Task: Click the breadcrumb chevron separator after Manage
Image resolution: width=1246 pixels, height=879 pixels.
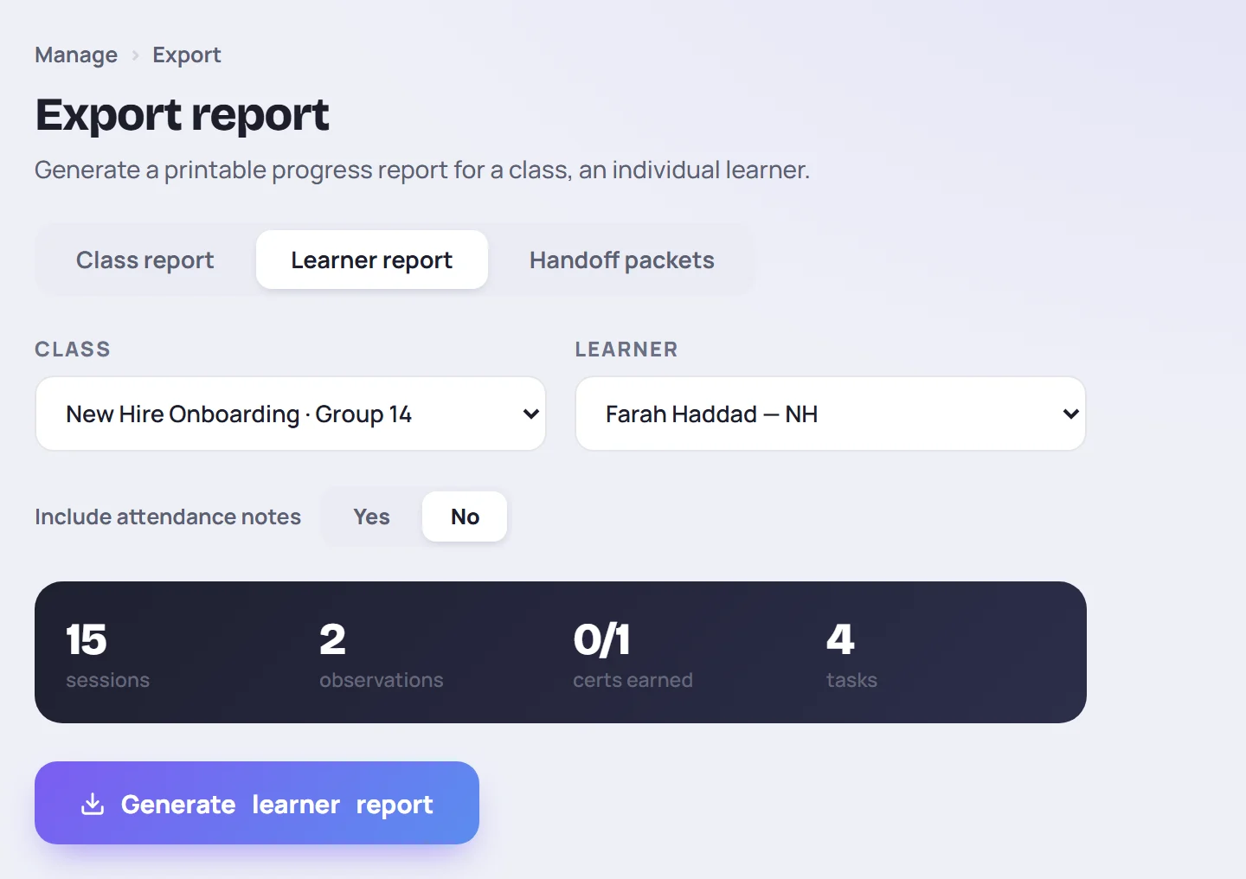Action: pyautogui.click(x=135, y=55)
